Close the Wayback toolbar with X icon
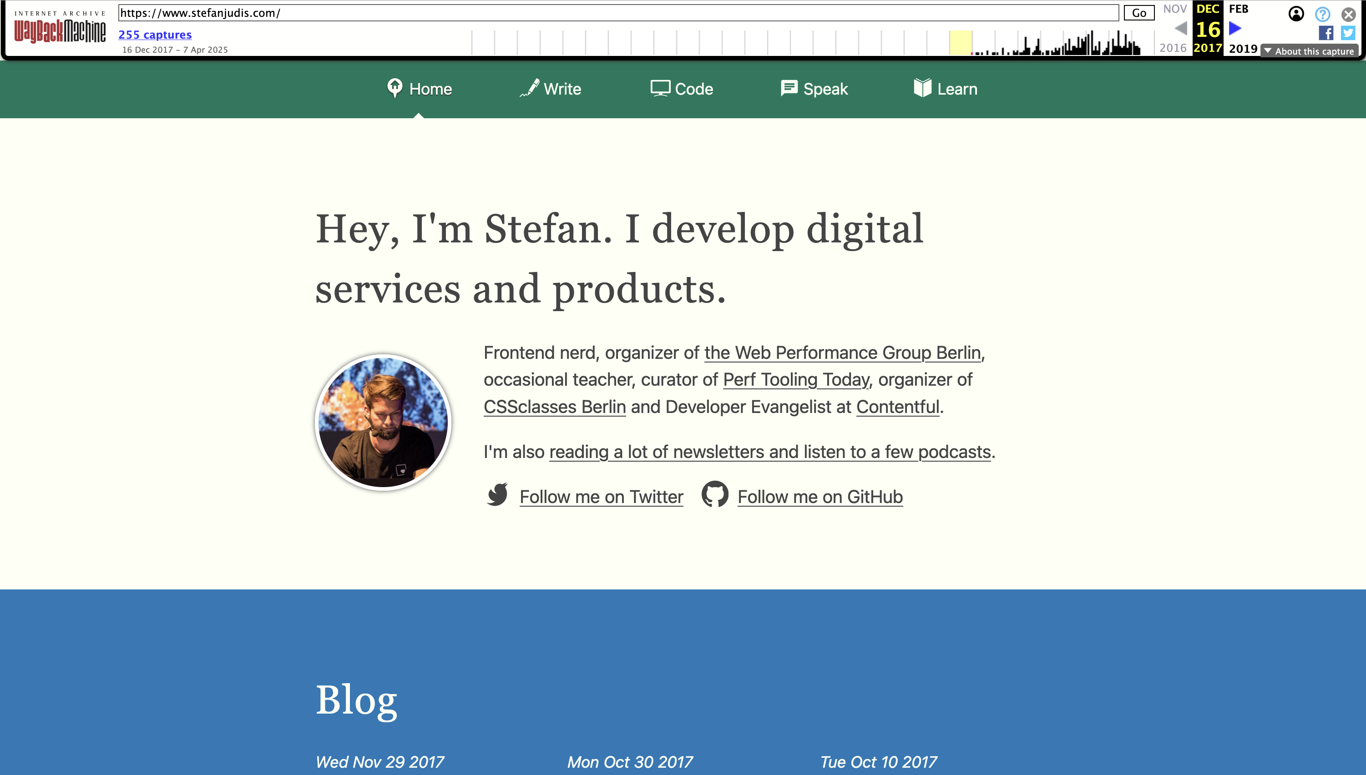Image resolution: width=1366 pixels, height=775 pixels. click(x=1348, y=14)
